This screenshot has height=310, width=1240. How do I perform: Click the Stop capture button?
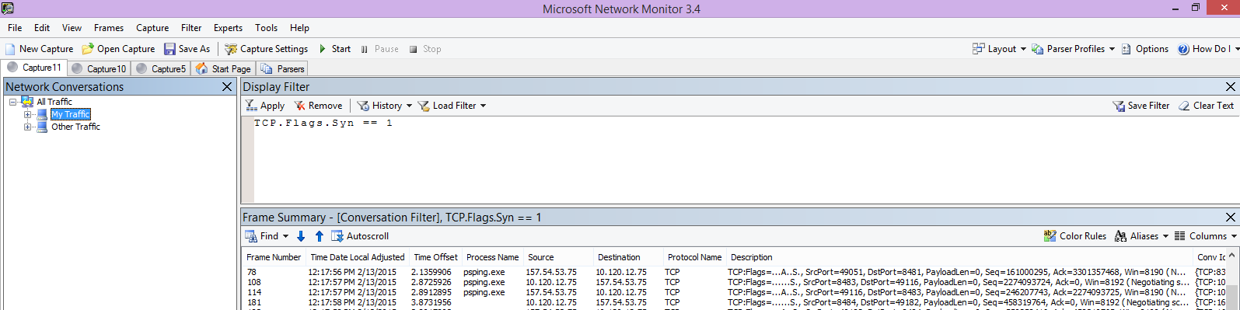[x=425, y=49]
